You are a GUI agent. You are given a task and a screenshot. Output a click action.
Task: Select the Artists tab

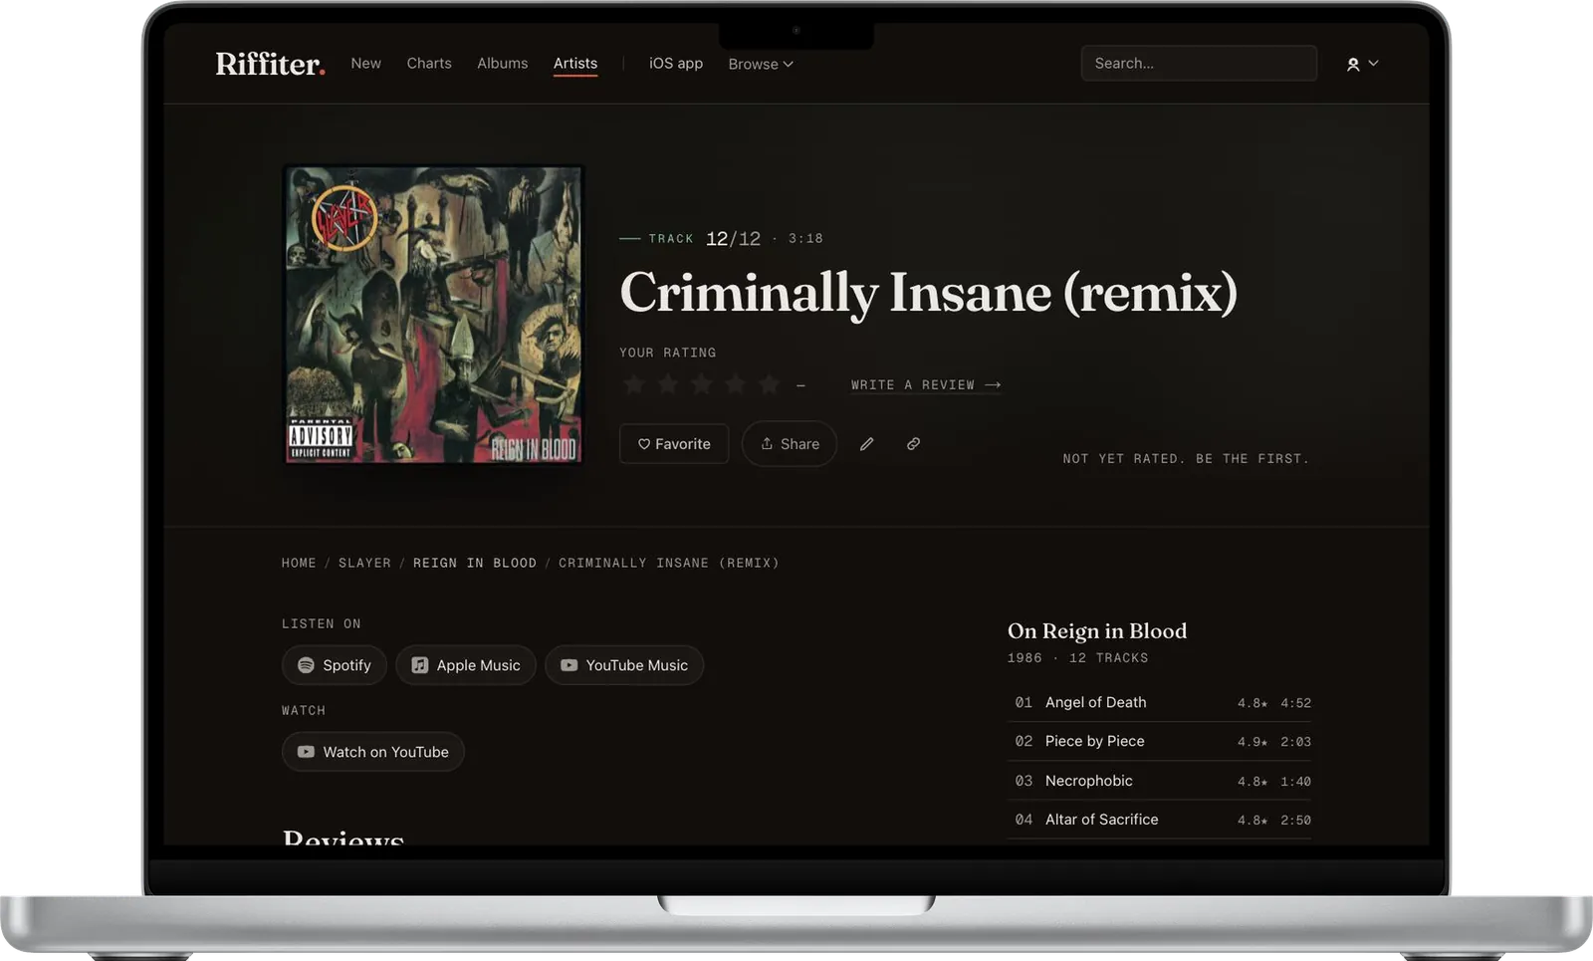(x=575, y=63)
